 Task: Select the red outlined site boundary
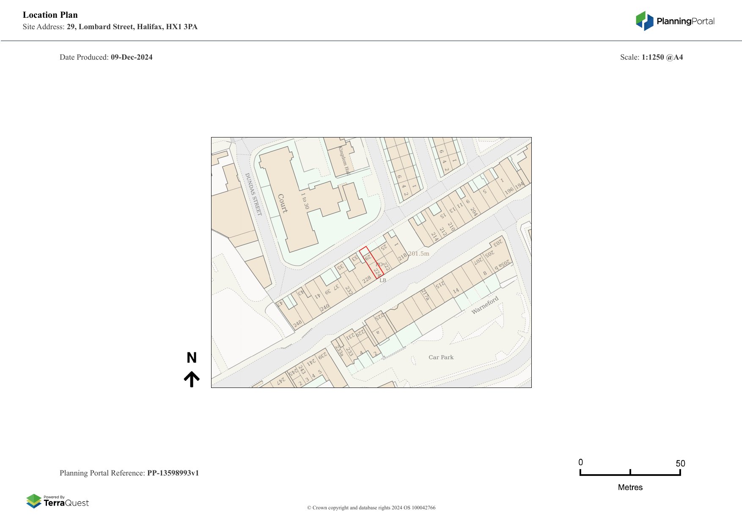pos(371,263)
